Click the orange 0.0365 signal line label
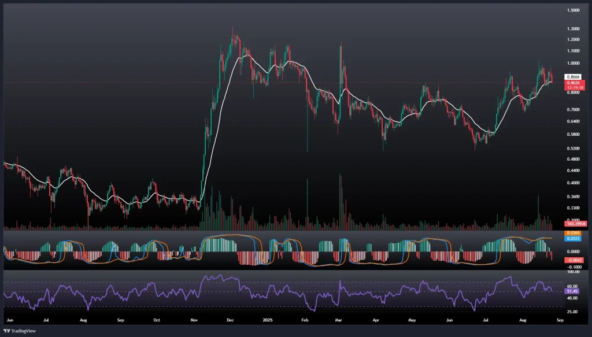Screen dimensions: 592x337 point(573,232)
